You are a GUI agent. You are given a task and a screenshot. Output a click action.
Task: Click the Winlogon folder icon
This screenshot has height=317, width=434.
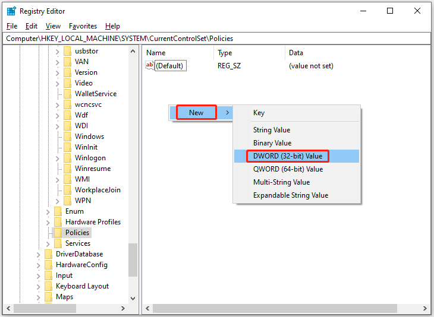click(x=68, y=158)
